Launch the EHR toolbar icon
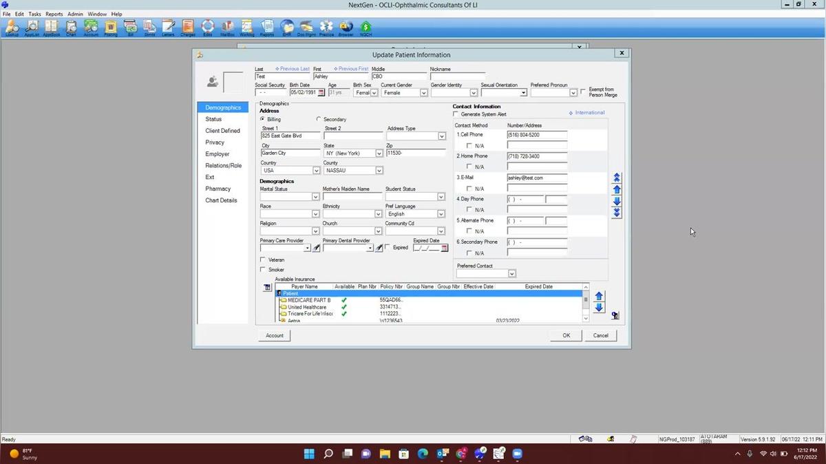This screenshot has height=464, width=826. (x=286, y=28)
